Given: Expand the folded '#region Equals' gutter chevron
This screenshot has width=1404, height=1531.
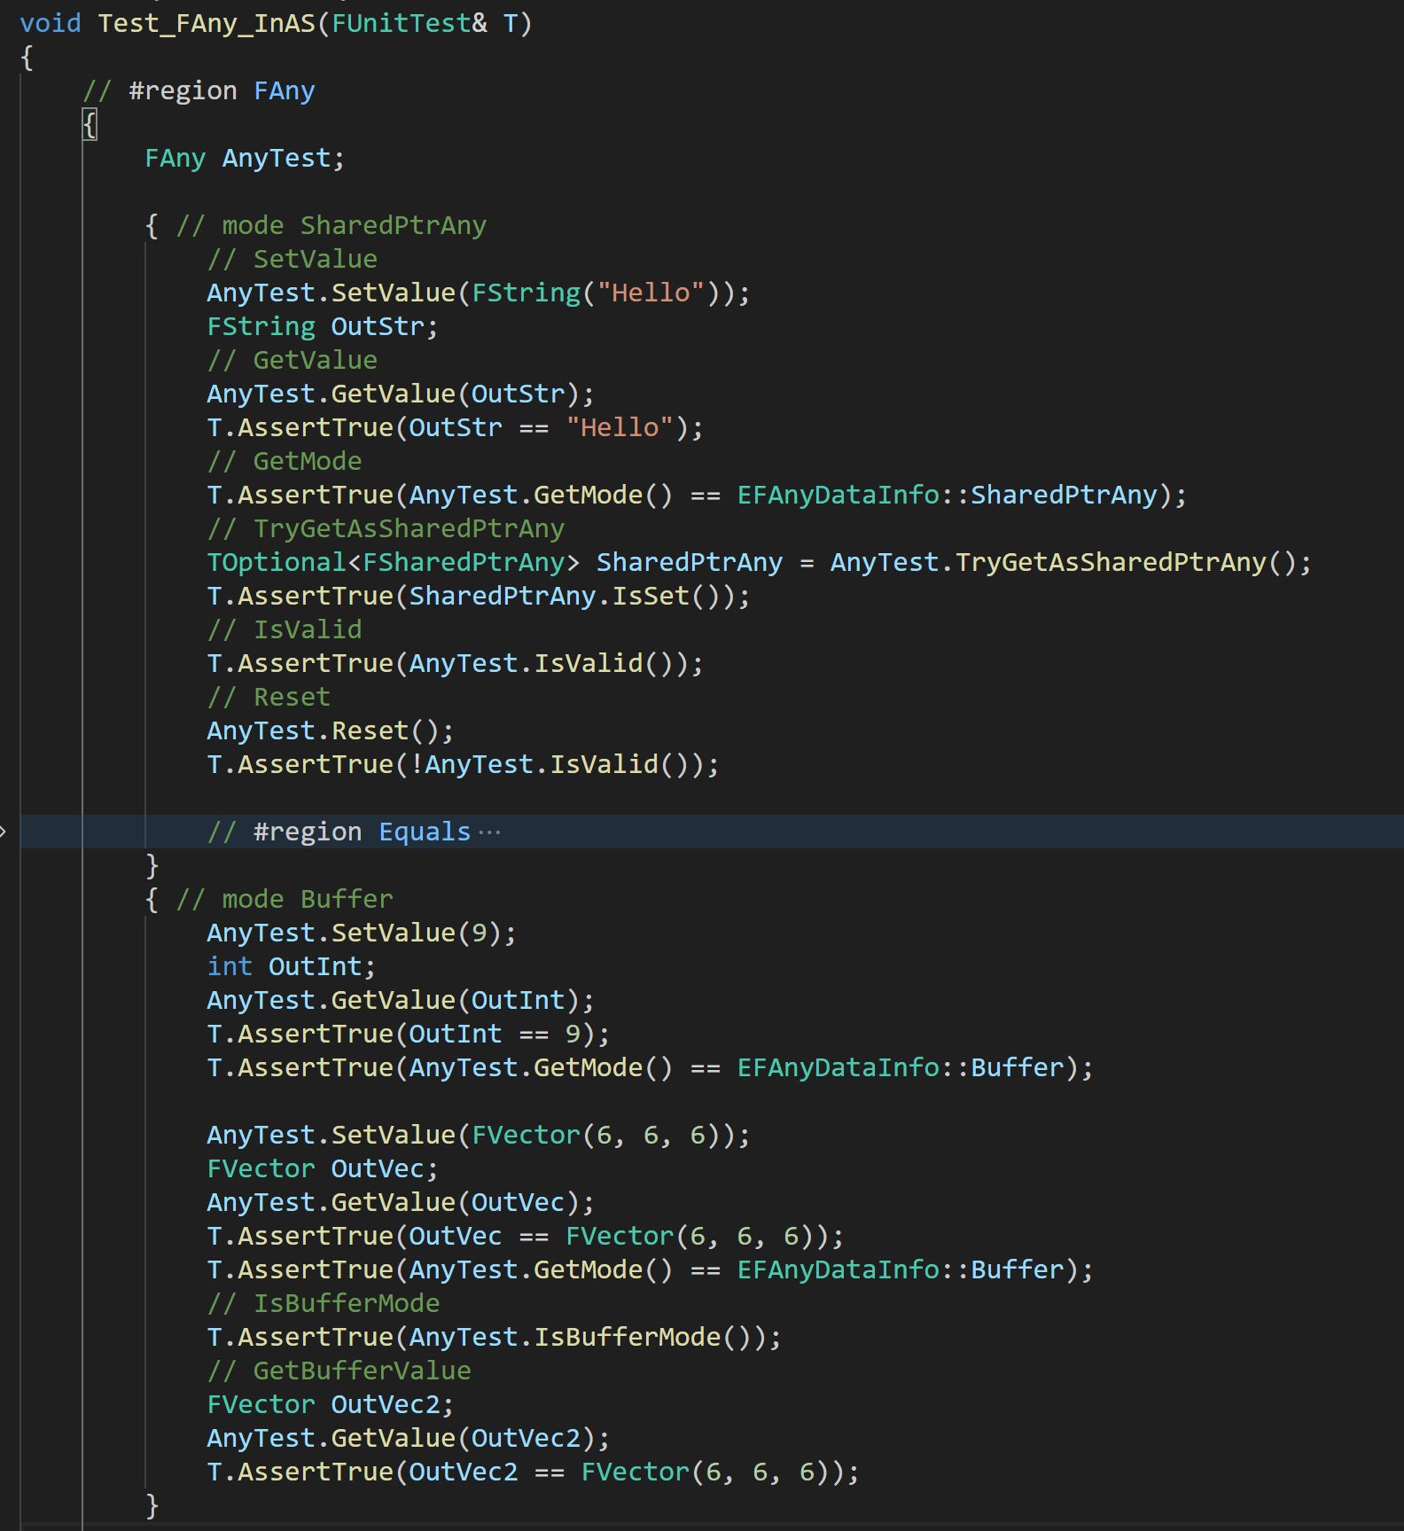Looking at the screenshot, I should click(3, 832).
